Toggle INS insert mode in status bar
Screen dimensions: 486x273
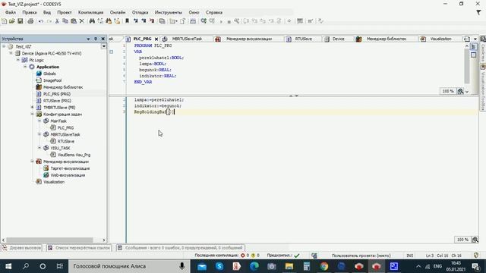point(410,256)
